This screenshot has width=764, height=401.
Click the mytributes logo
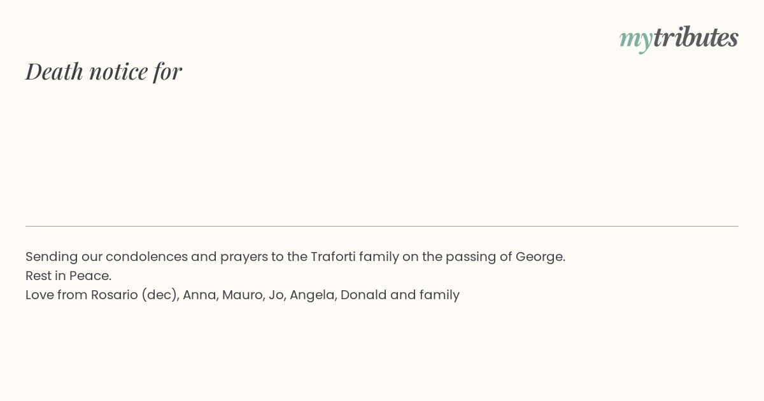click(x=679, y=38)
